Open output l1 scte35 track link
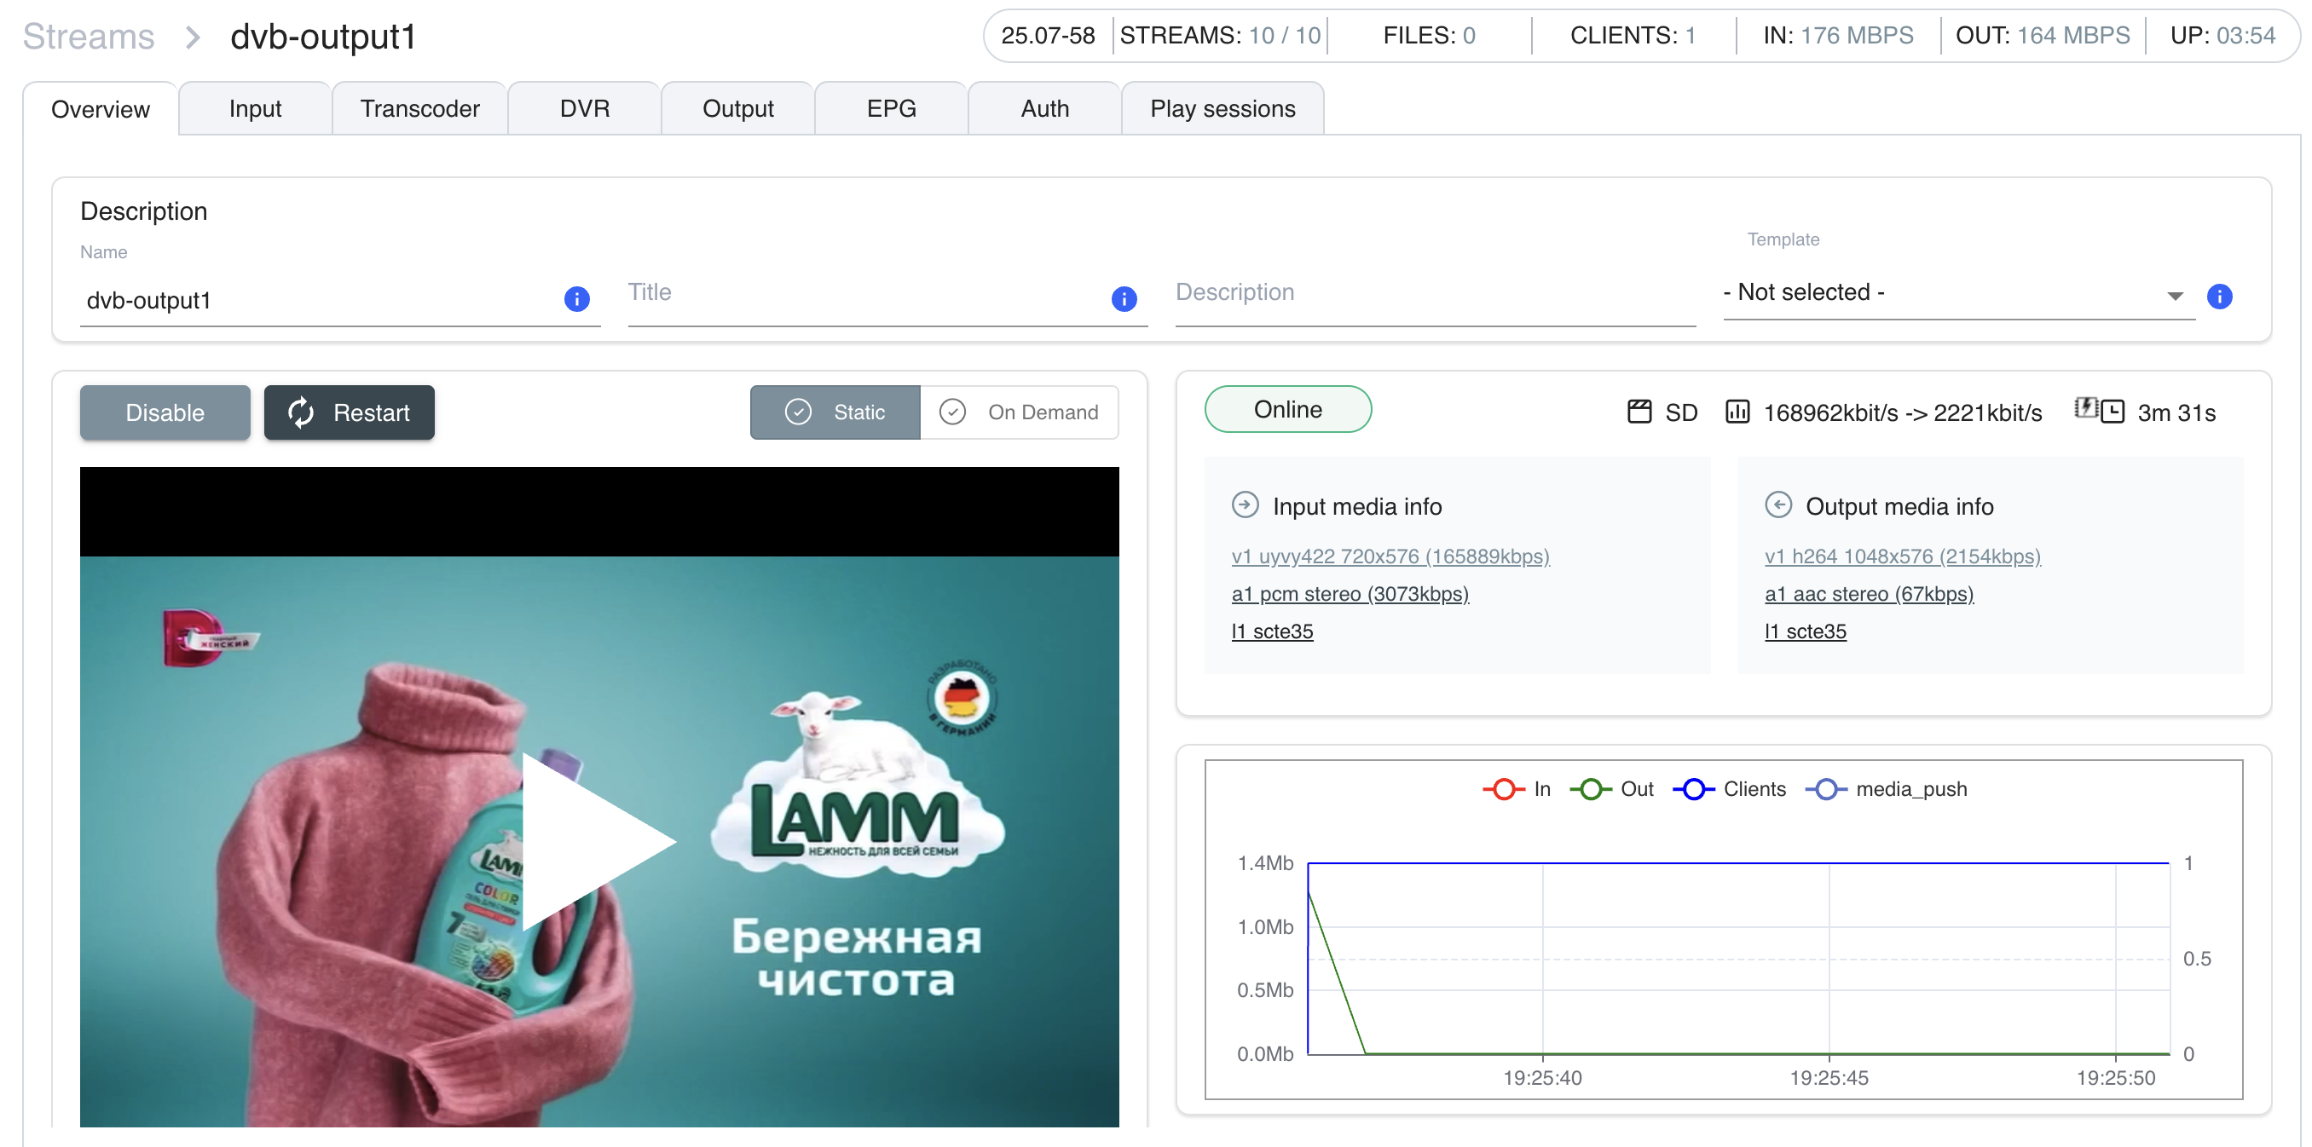2312x1147 pixels. point(1805,632)
